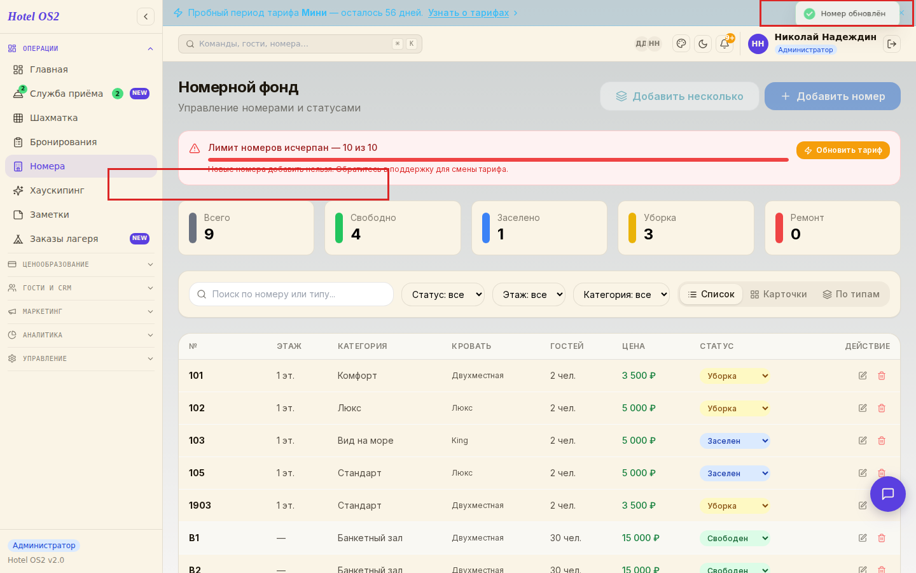Open notifications bell icon
The height and width of the screenshot is (573, 916).
[725, 44]
